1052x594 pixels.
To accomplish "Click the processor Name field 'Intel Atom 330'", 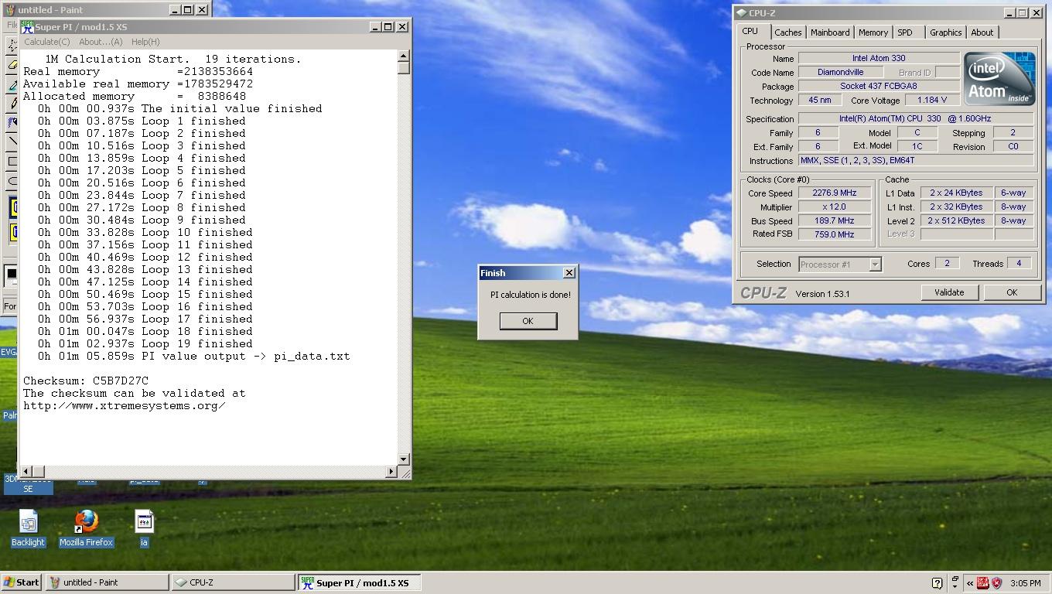I will [879, 58].
